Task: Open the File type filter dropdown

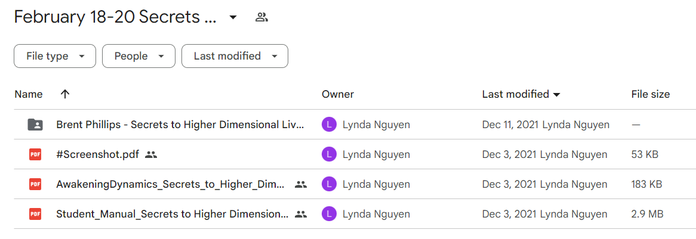Action: [55, 56]
